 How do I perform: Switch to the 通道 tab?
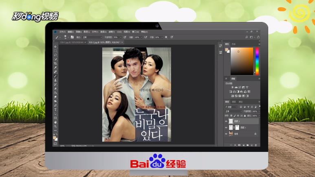point(234,102)
